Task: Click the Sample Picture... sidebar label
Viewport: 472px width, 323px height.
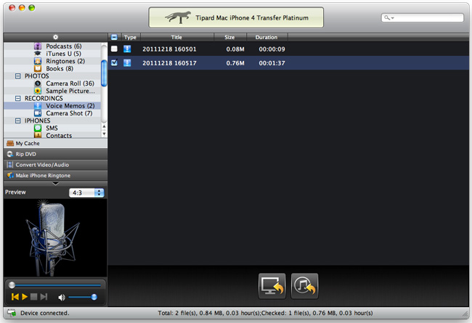Action: (70, 91)
